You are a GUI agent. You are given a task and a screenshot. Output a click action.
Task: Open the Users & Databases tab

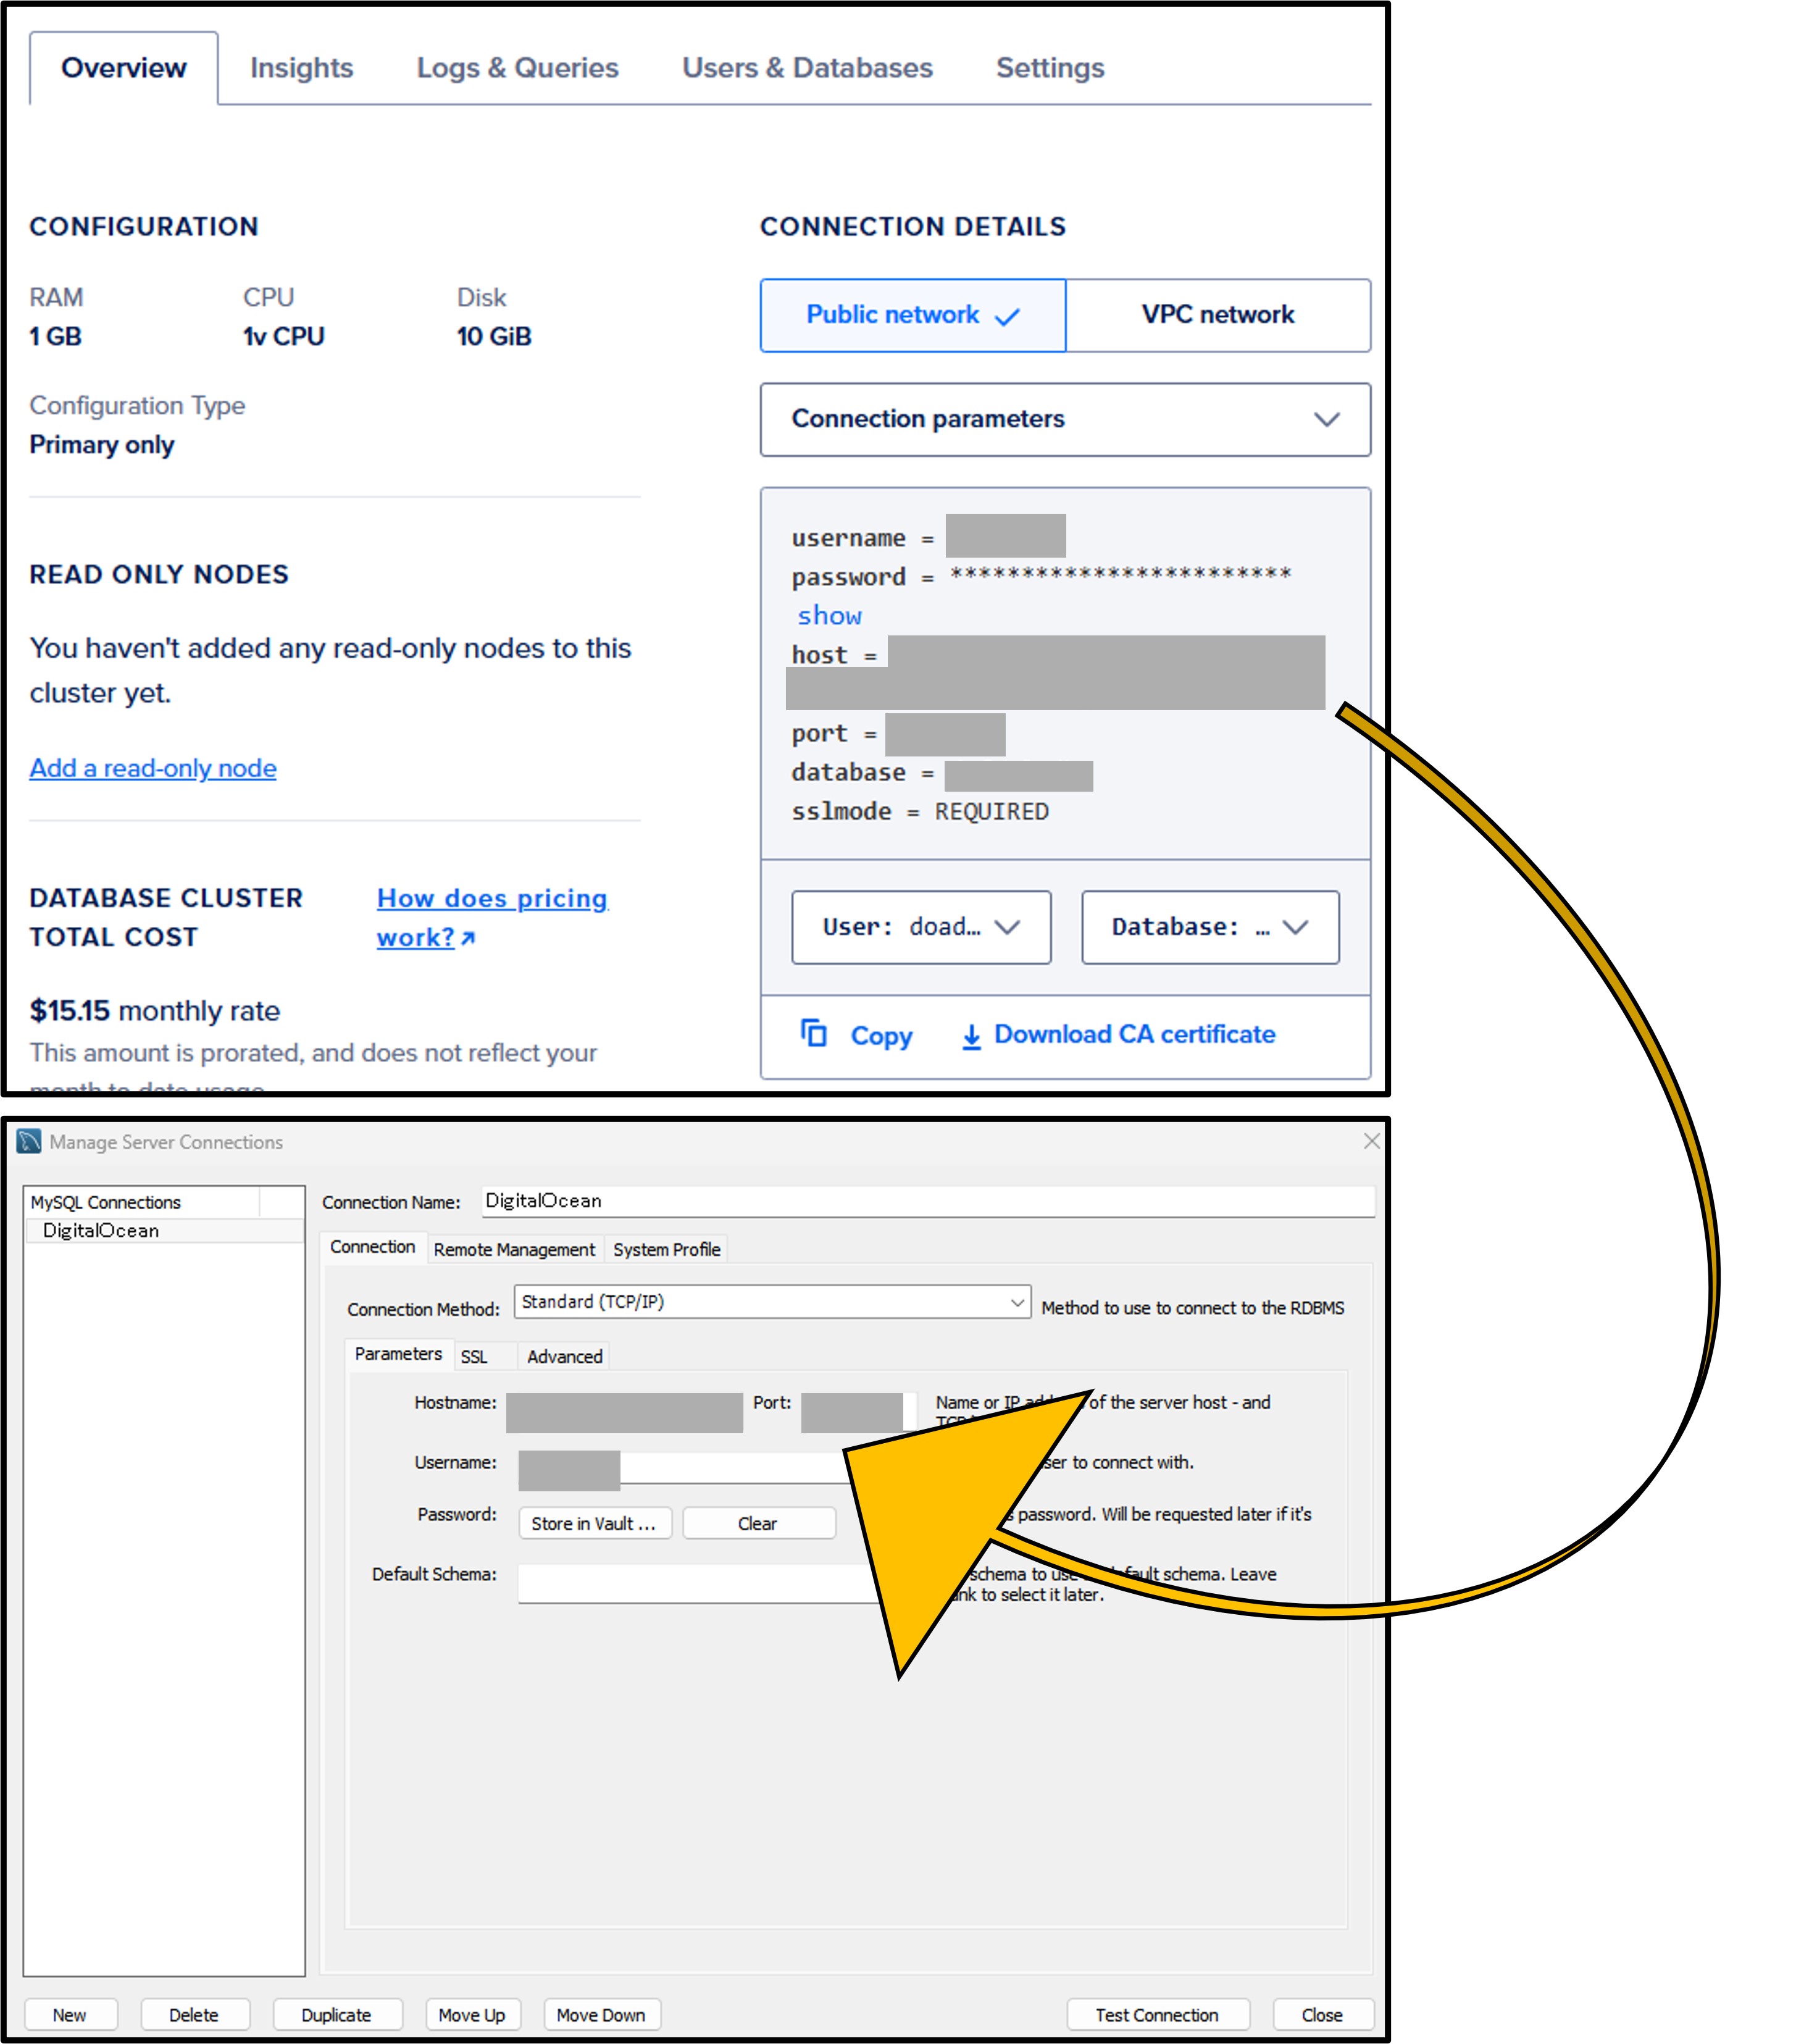pyautogui.click(x=806, y=68)
